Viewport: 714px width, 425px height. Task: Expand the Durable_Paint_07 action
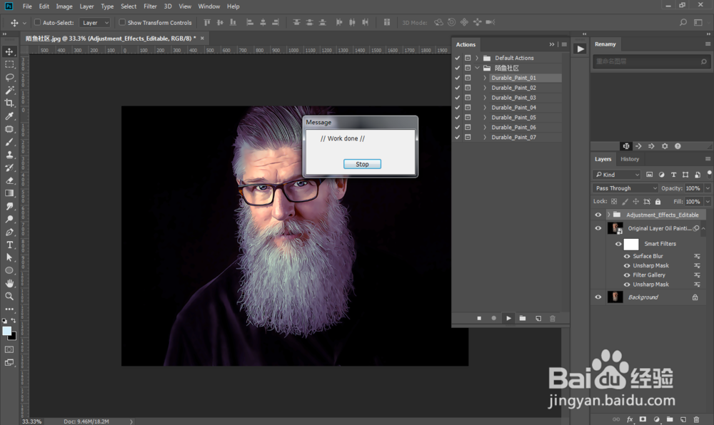coord(485,138)
